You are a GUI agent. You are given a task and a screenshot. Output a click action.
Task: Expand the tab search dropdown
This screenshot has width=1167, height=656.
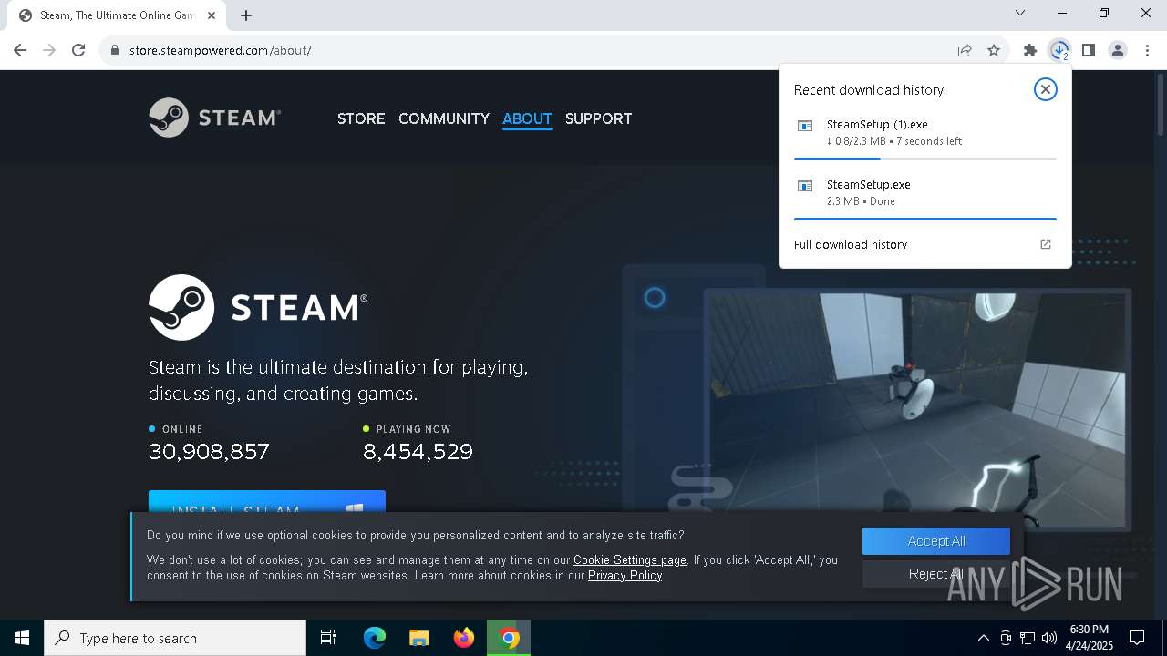1020,13
